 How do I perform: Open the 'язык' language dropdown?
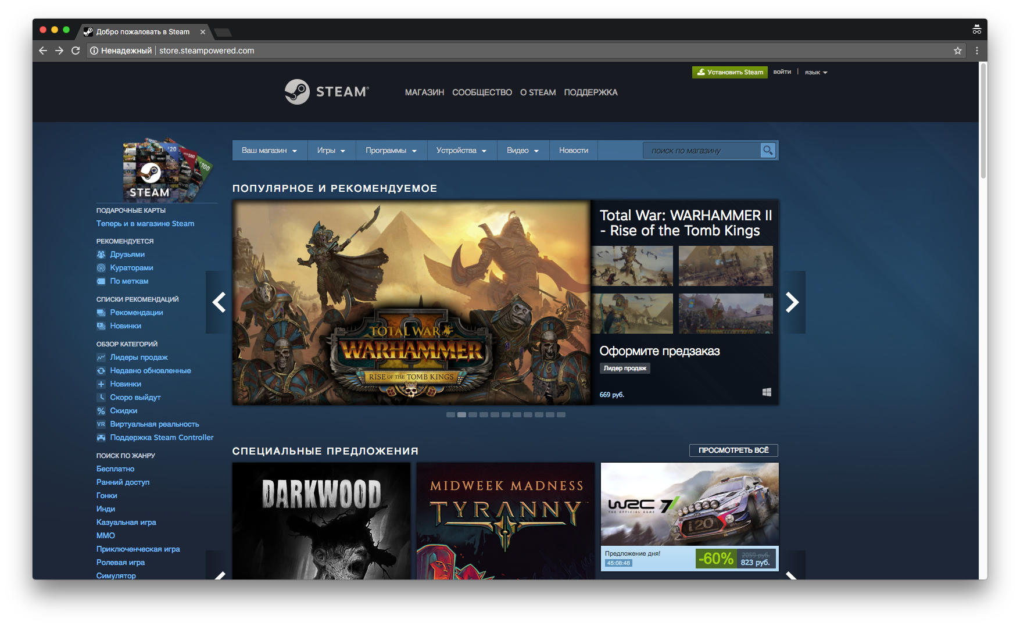pos(815,73)
